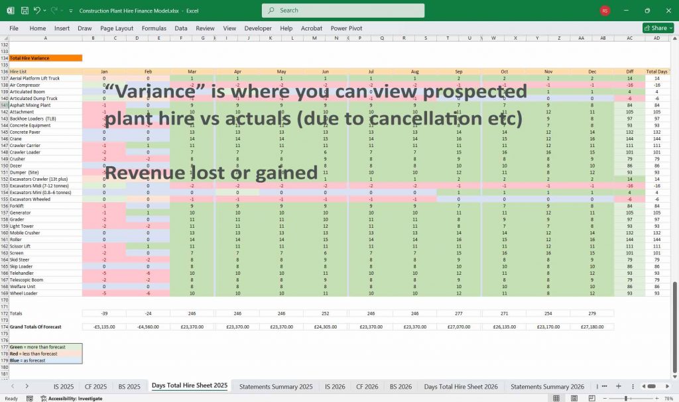Expand the Customize Quick Access Toolbar menu
Viewport: 679px width, 402px height.
click(70, 11)
